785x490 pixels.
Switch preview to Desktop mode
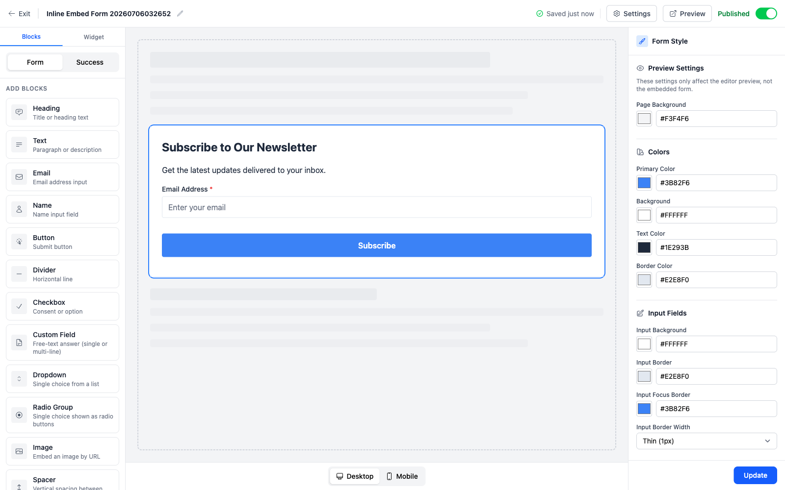pyautogui.click(x=355, y=476)
